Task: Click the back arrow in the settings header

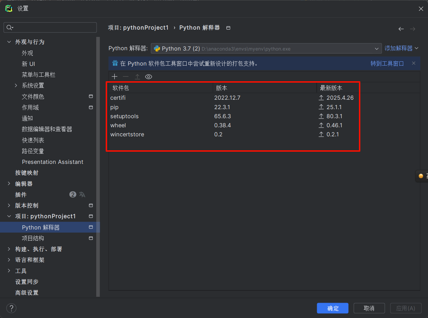Action: (401, 29)
